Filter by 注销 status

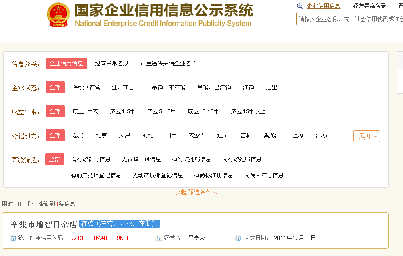248,87
